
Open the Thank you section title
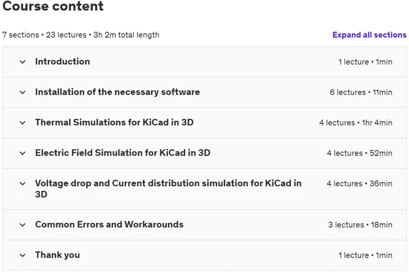pyautogui.click(x=57, y=255)
